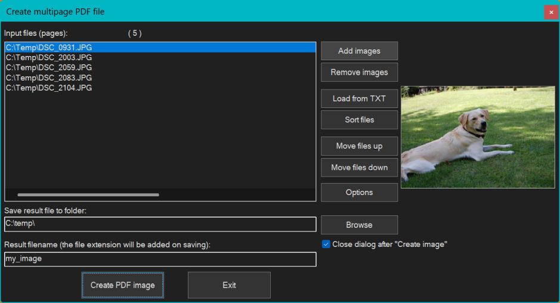Select C:\Temp\DSC_0931.JPG in the file list

point(49,47)
